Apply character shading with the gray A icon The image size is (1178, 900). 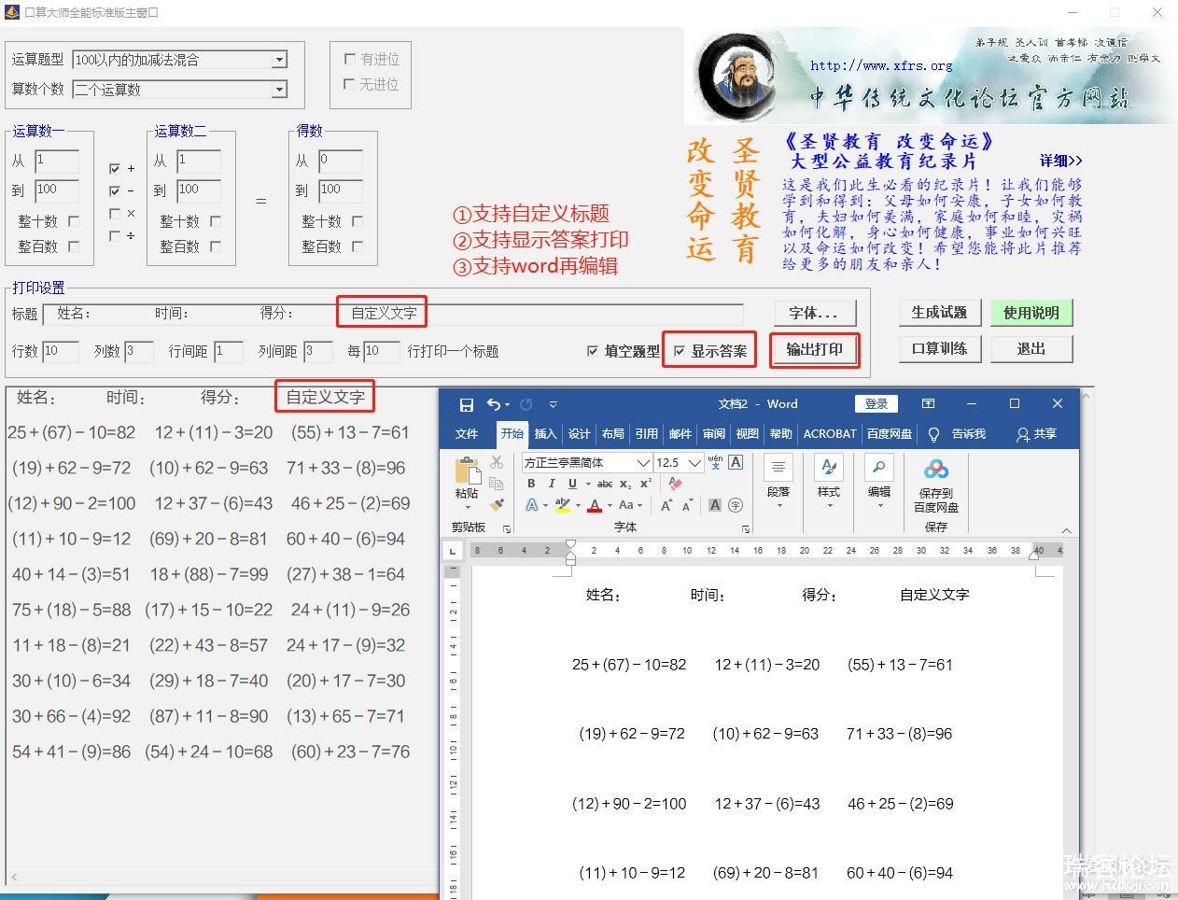[x=715, y=505]
